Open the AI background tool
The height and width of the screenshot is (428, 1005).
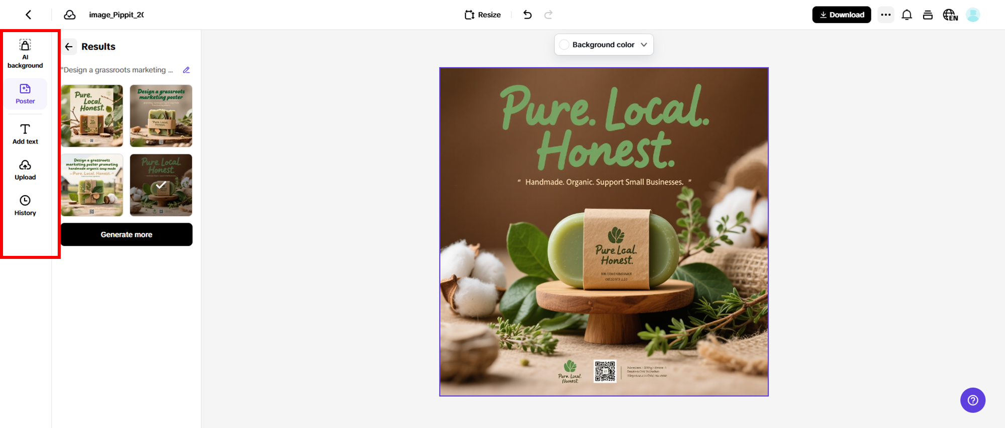click(25, 54)
